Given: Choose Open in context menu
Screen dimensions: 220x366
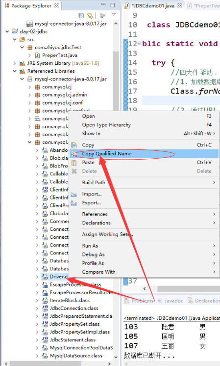Looking at the screenshot, I should click(x=145, y=116).
